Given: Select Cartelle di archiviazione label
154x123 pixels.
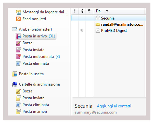Looking at the screenshot, I should (x=39, y=84).
